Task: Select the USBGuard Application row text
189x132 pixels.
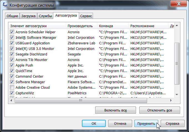Action: pyautogui.click(x=32, y=43)
